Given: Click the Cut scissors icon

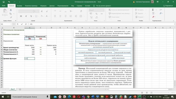Looking at the screenshot, I should click(x=11, y=10).
